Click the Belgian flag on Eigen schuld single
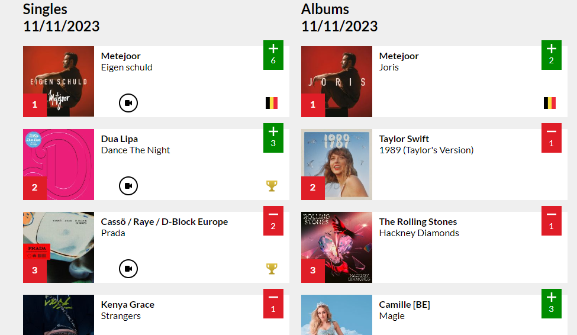577x335 pixels. click(x=272, y=103)
